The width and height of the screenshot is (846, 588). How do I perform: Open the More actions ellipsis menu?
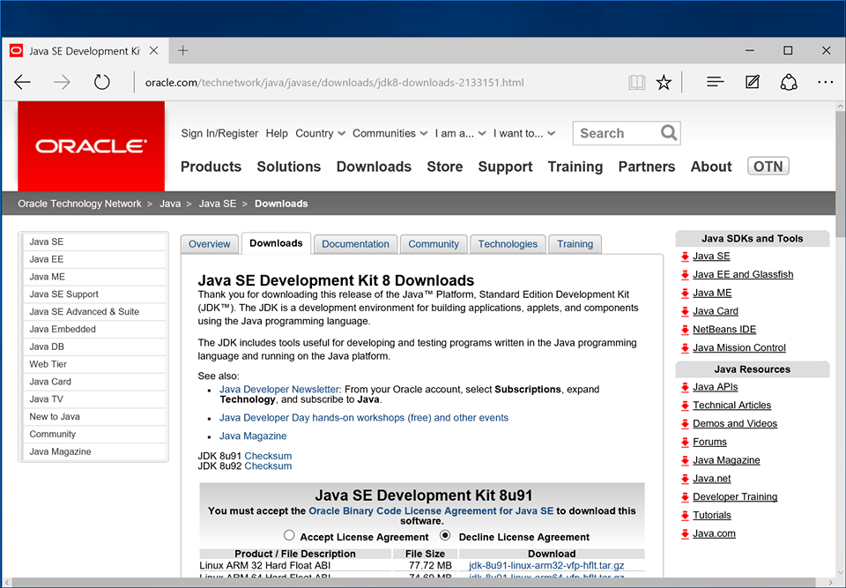click(x=825, y=83)
